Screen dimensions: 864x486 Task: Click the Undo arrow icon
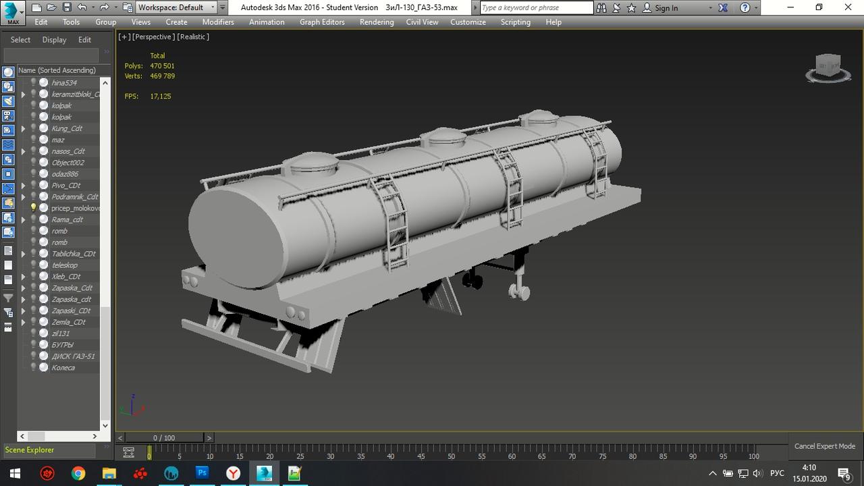[82, 7]
